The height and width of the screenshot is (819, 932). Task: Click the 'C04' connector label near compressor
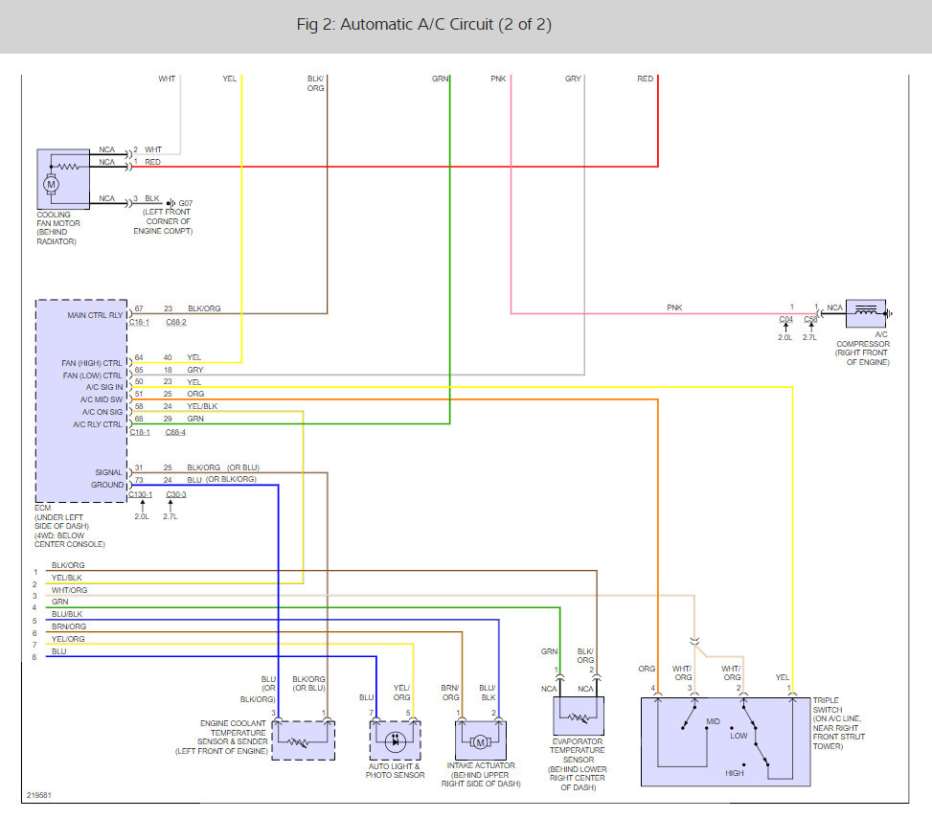[x=785, y=319]
